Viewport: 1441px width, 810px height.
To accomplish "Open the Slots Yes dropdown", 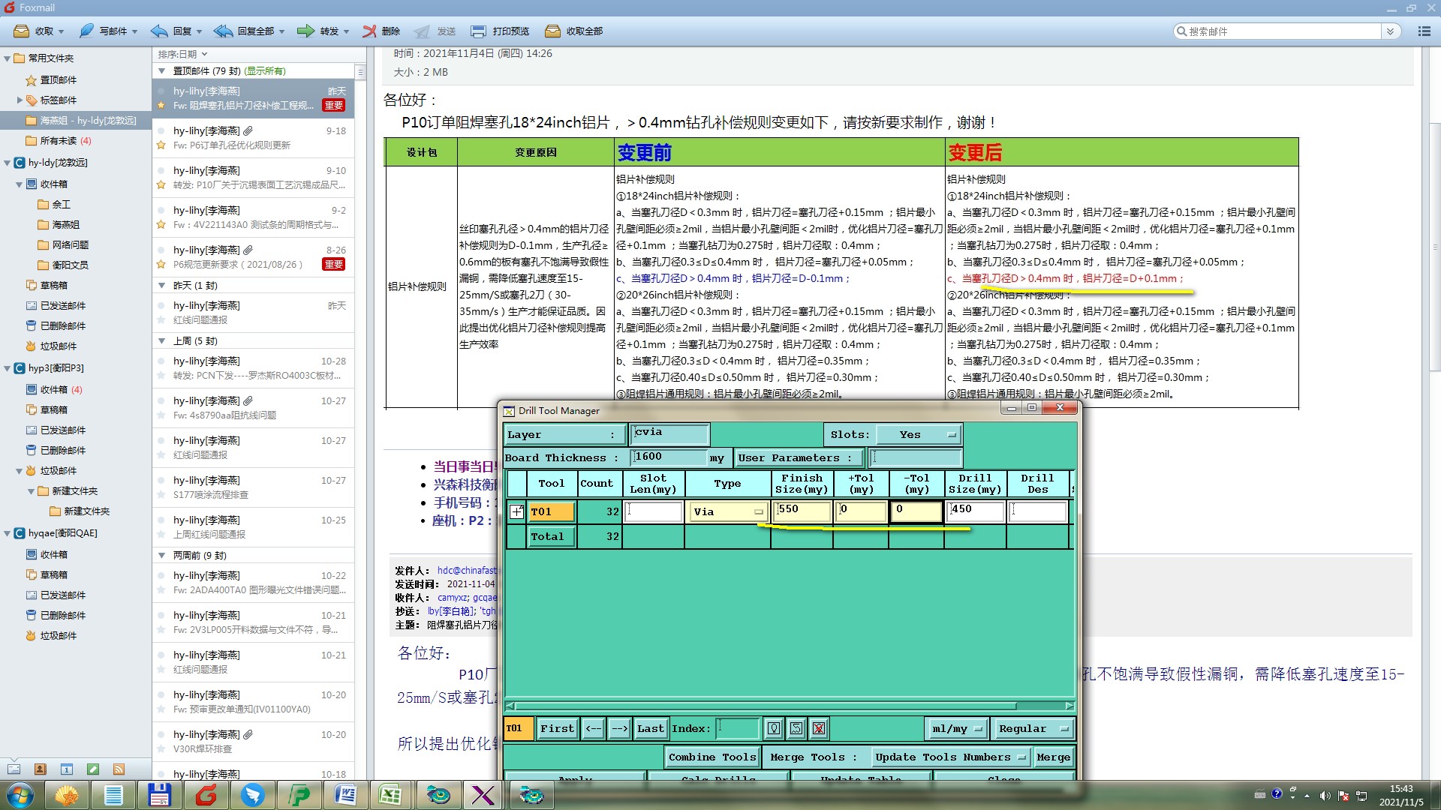I will pos(919,434).
